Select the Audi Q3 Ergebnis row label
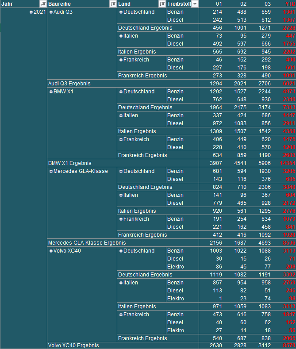This screenshot has height=349, width=296. [x=69, y=84]
